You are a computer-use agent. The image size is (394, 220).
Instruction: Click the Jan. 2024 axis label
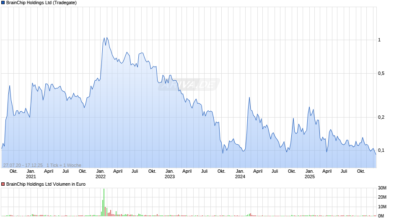tap(240, 174)
